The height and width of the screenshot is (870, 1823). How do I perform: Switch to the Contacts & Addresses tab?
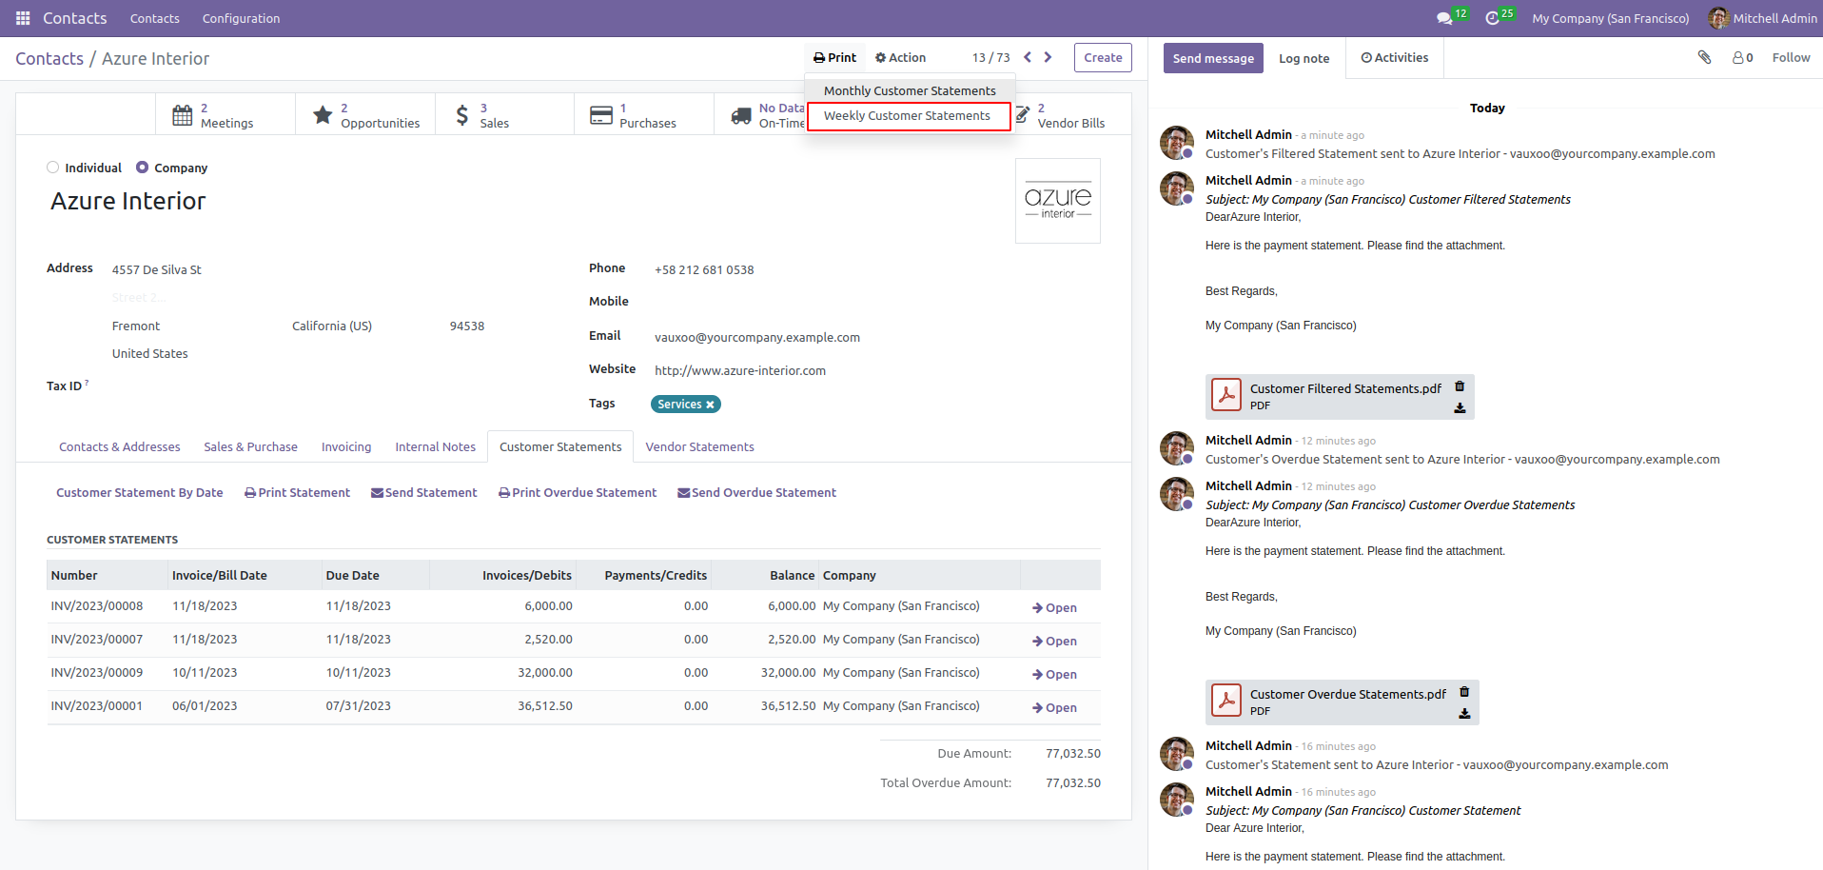[x=120, y=446]
